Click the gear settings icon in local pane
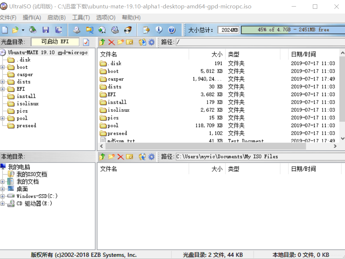The width and height of the screenshot is (345, 259). tap(151, 157)
